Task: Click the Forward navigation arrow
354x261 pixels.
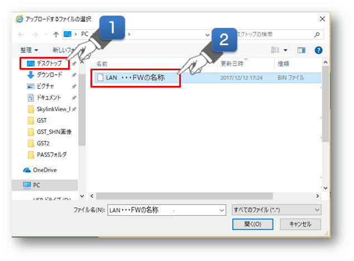Action: (x=35, y=35)
